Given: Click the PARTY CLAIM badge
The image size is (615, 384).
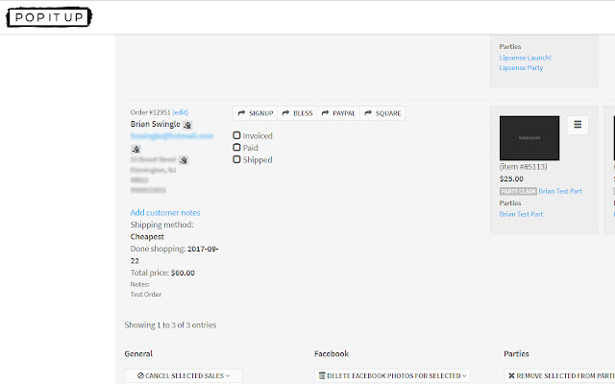Looking at the screenshot, I should pos(518,191).
